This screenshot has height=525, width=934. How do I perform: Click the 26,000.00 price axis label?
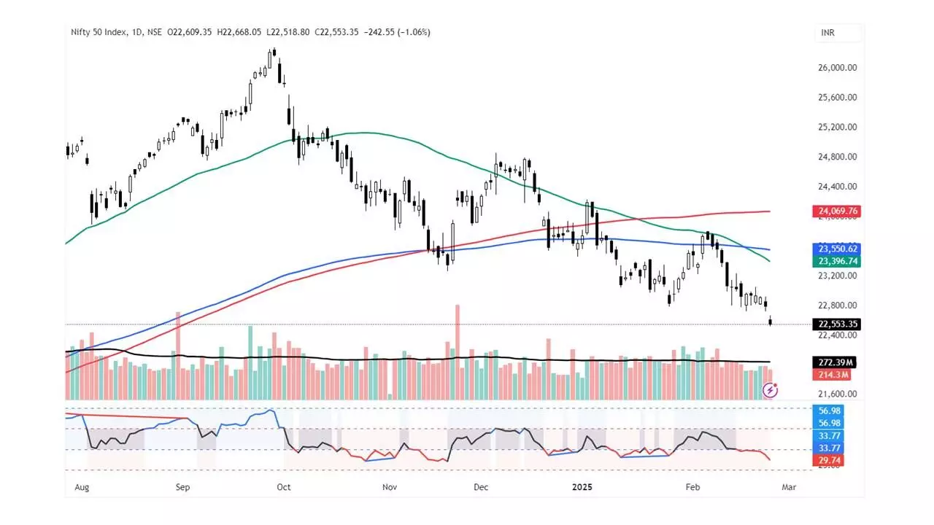[x=838, y=68]
